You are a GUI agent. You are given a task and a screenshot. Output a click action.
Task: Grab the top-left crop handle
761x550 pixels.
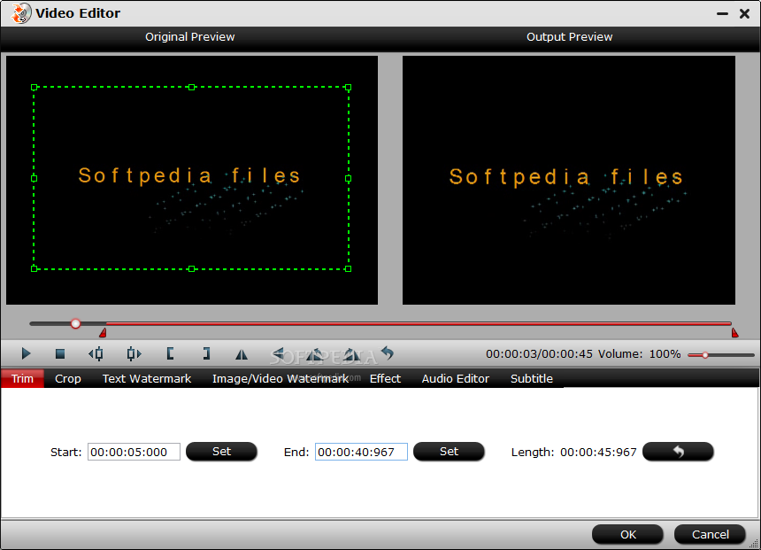click(34, 88)
